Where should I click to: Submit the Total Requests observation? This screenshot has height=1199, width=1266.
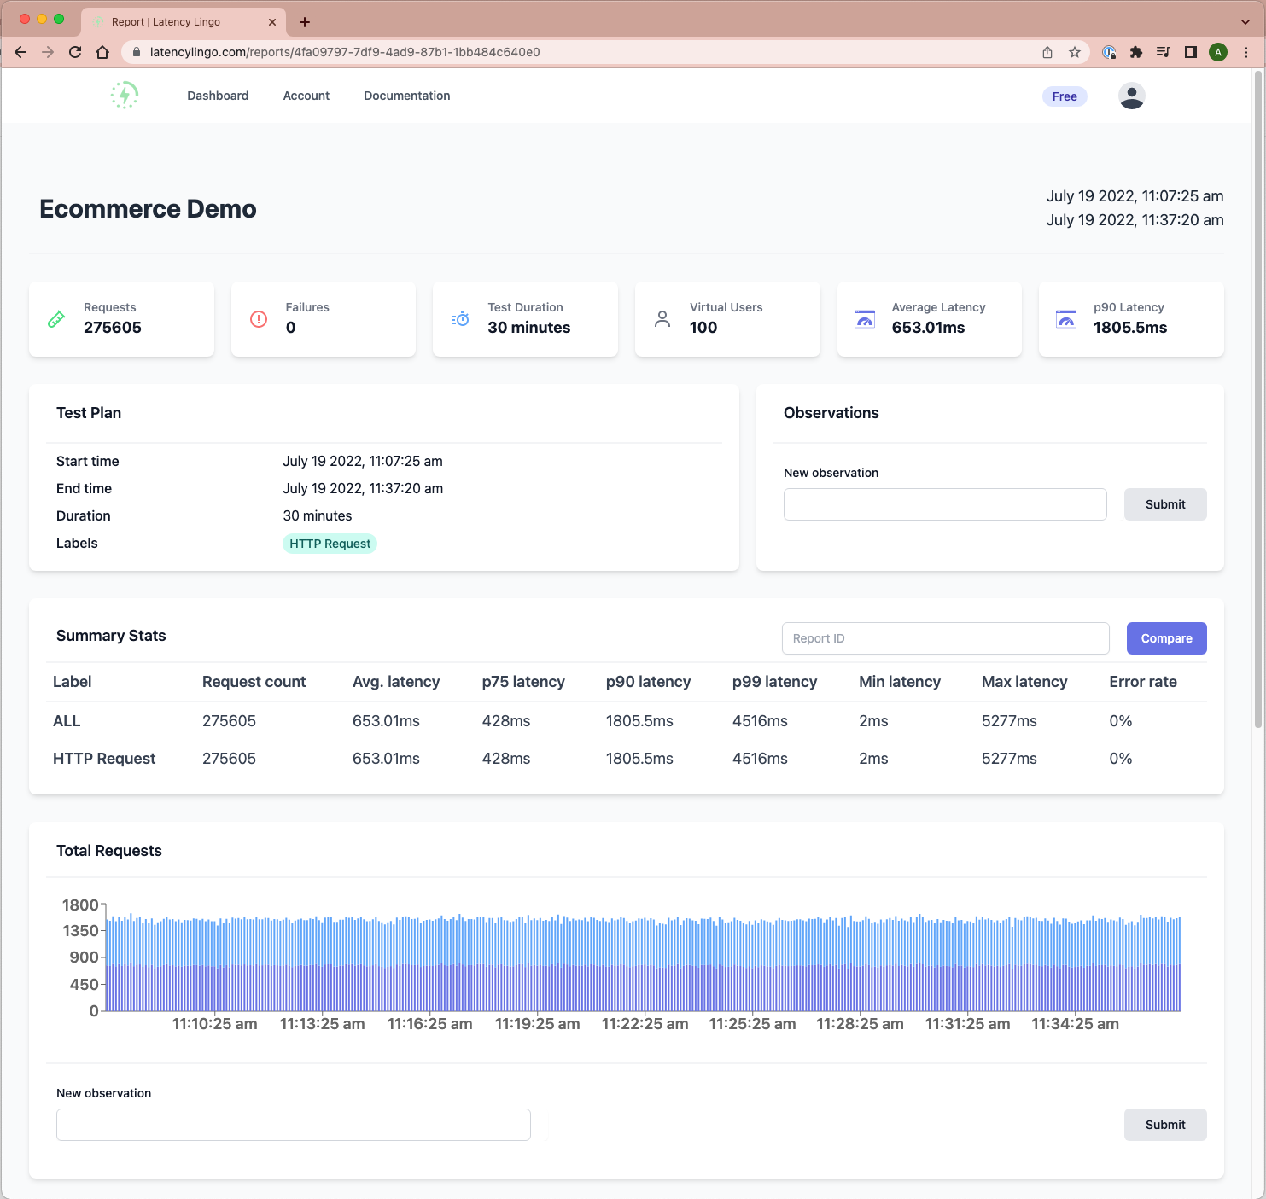(x=1165, y=1125)
